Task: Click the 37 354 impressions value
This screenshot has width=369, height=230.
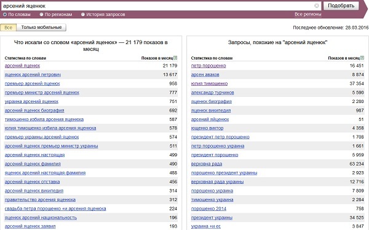Action: tap(357, 83)
